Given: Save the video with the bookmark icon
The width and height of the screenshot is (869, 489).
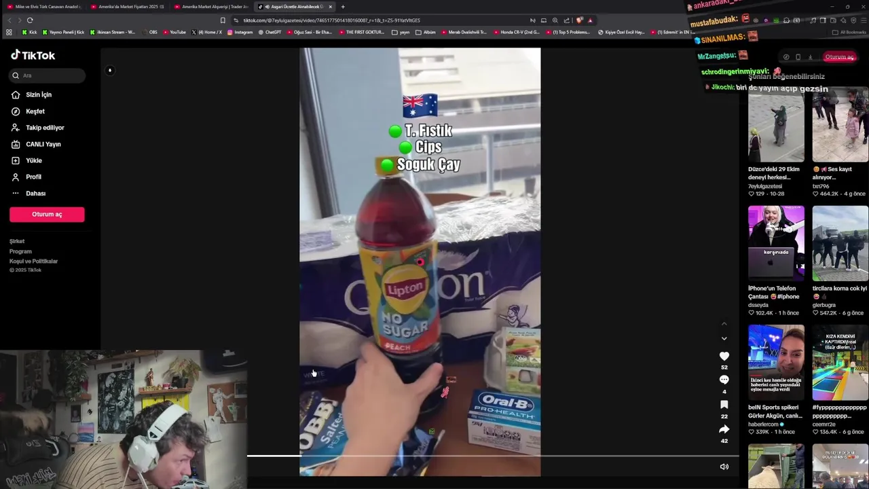Looking at the screenshot, I should (x=724, y=405).
